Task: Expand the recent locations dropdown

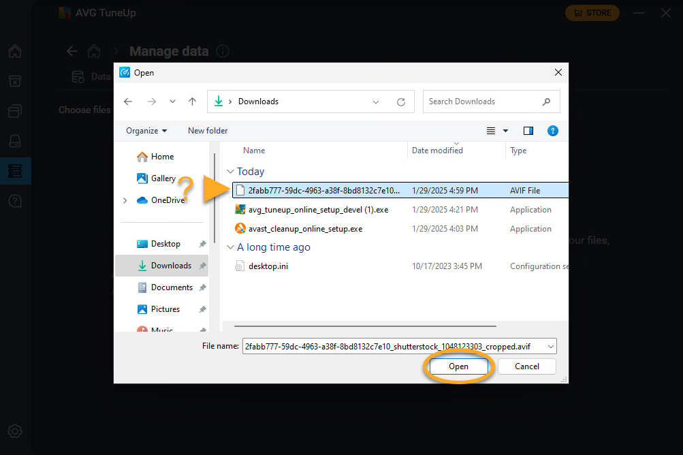Action: pos(172,101)
